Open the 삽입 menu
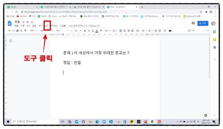This screenshot has width=223, height=129. (34, 26)
